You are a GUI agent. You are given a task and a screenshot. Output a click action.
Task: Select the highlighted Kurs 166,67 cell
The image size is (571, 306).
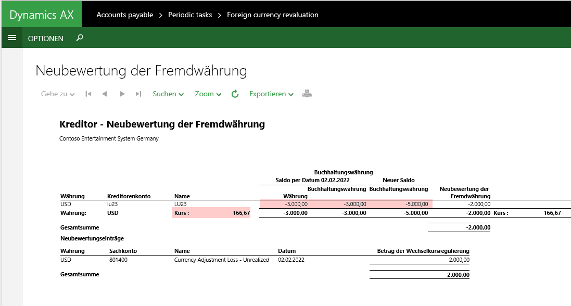point(211,213)
